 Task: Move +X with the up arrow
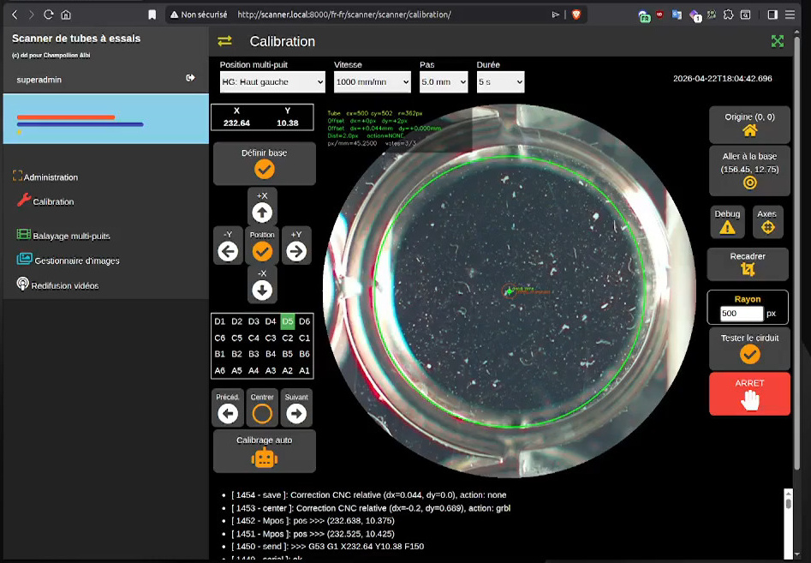[262, 207]
